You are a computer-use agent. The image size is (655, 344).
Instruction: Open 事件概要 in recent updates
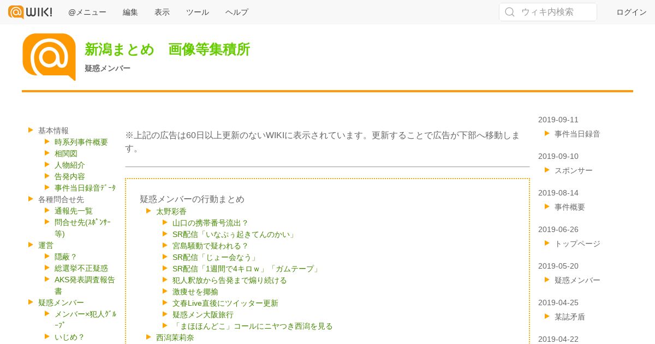tap(570, 207)
